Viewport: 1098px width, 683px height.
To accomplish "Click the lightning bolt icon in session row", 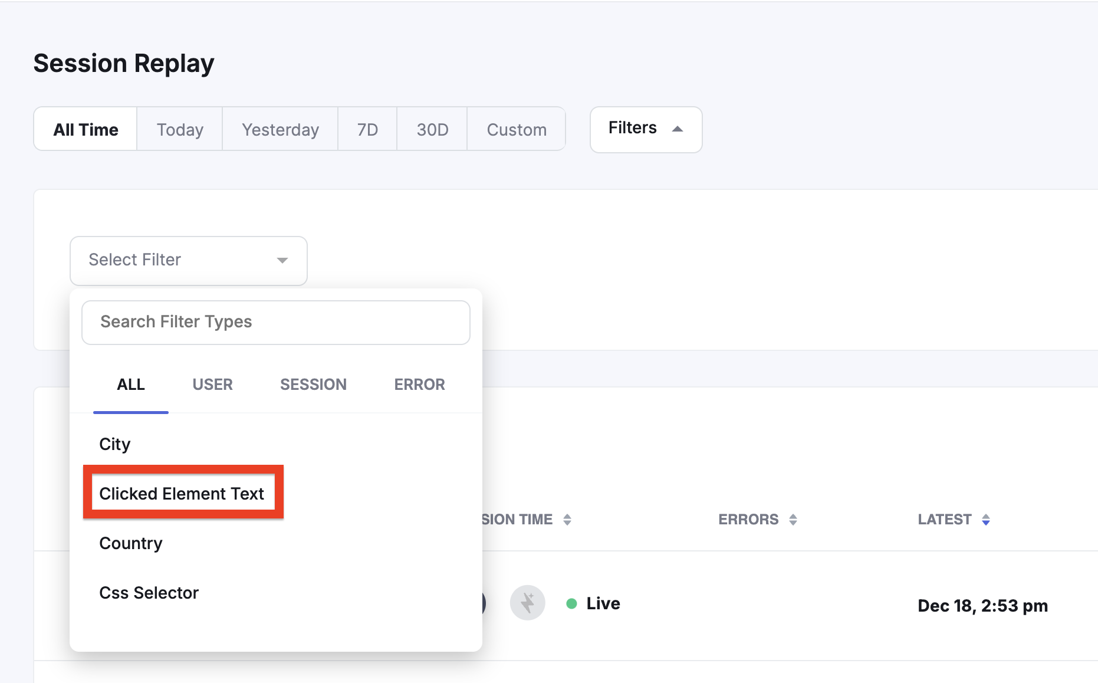I will 527,603.
